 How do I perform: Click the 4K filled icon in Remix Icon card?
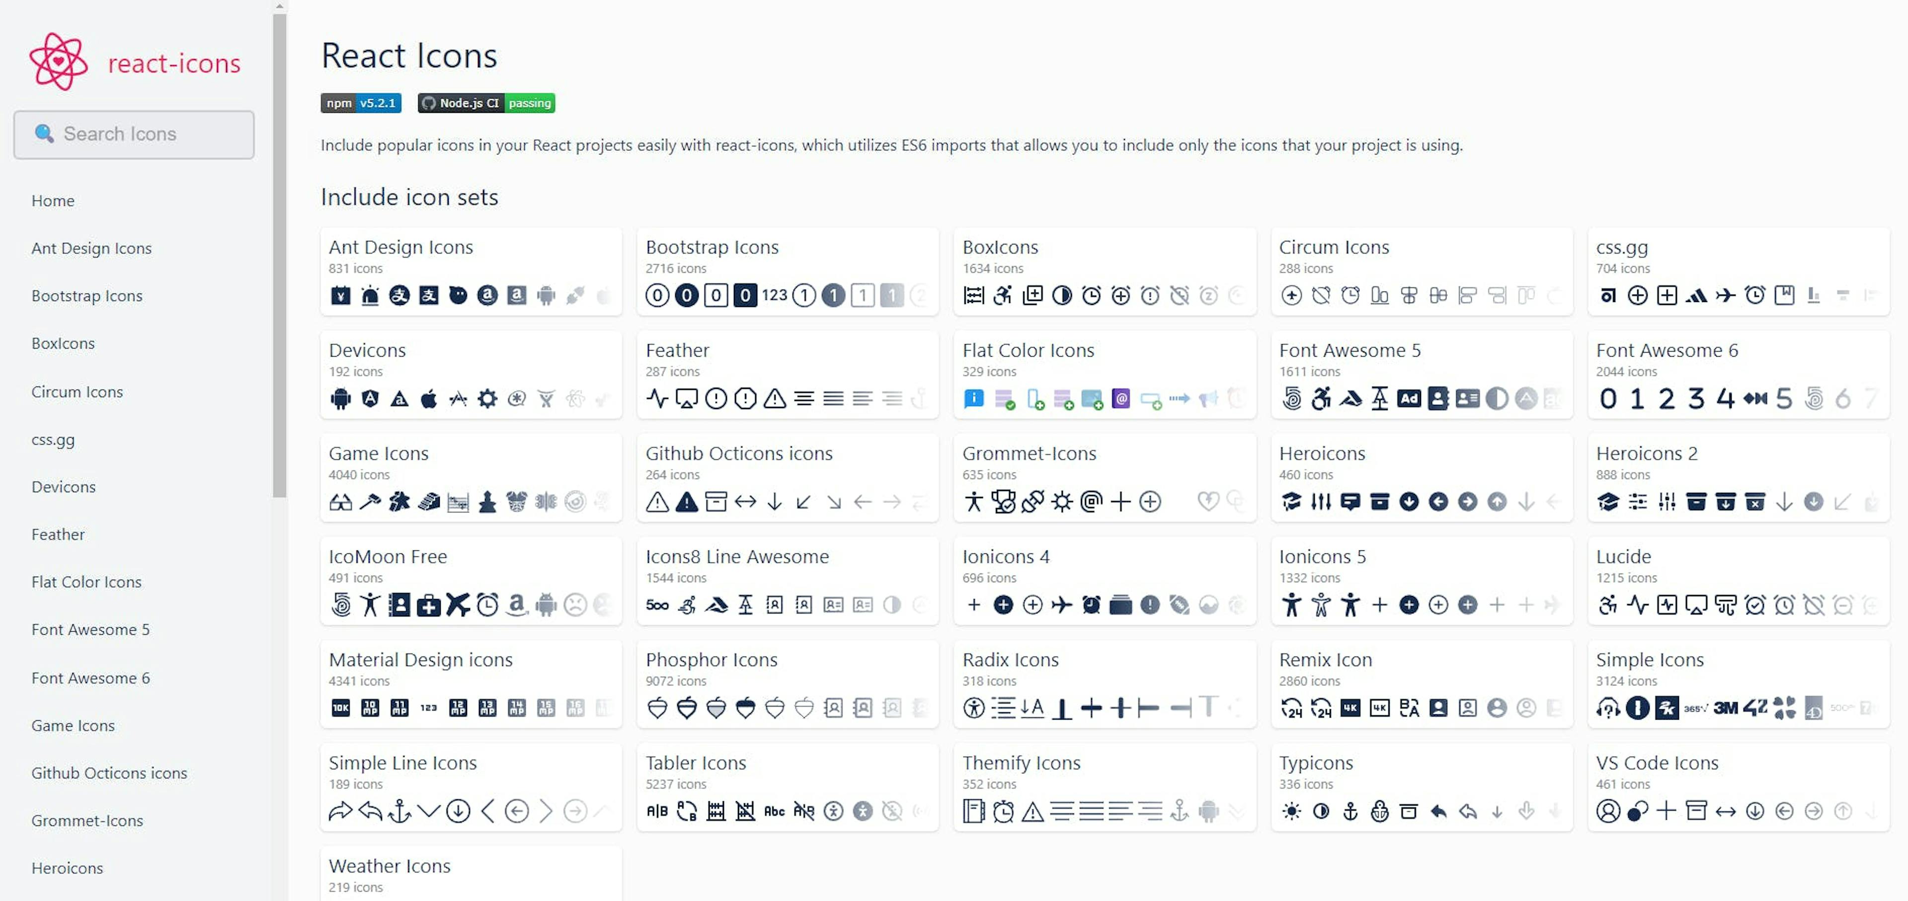[1351, 708]
